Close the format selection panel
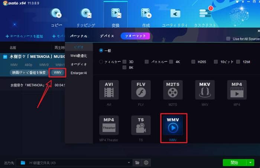Screen dimensions: 260x168 (259, 31)
